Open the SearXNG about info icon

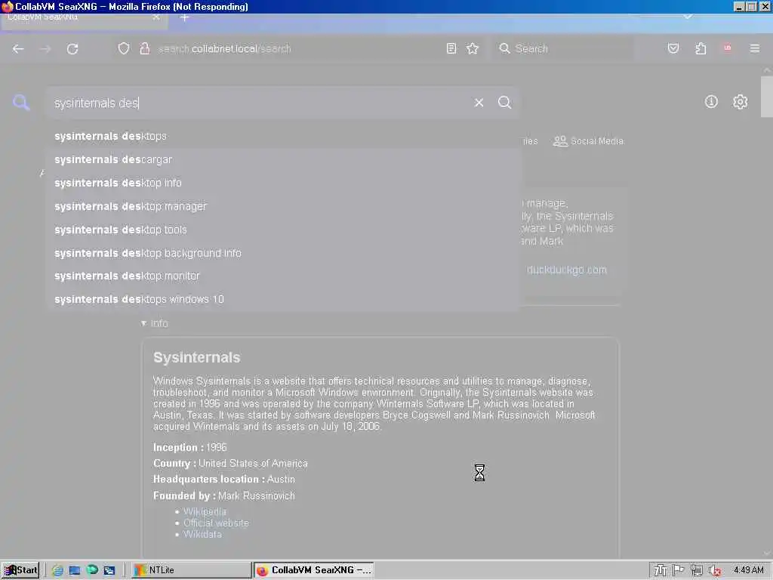coord(711,102)
